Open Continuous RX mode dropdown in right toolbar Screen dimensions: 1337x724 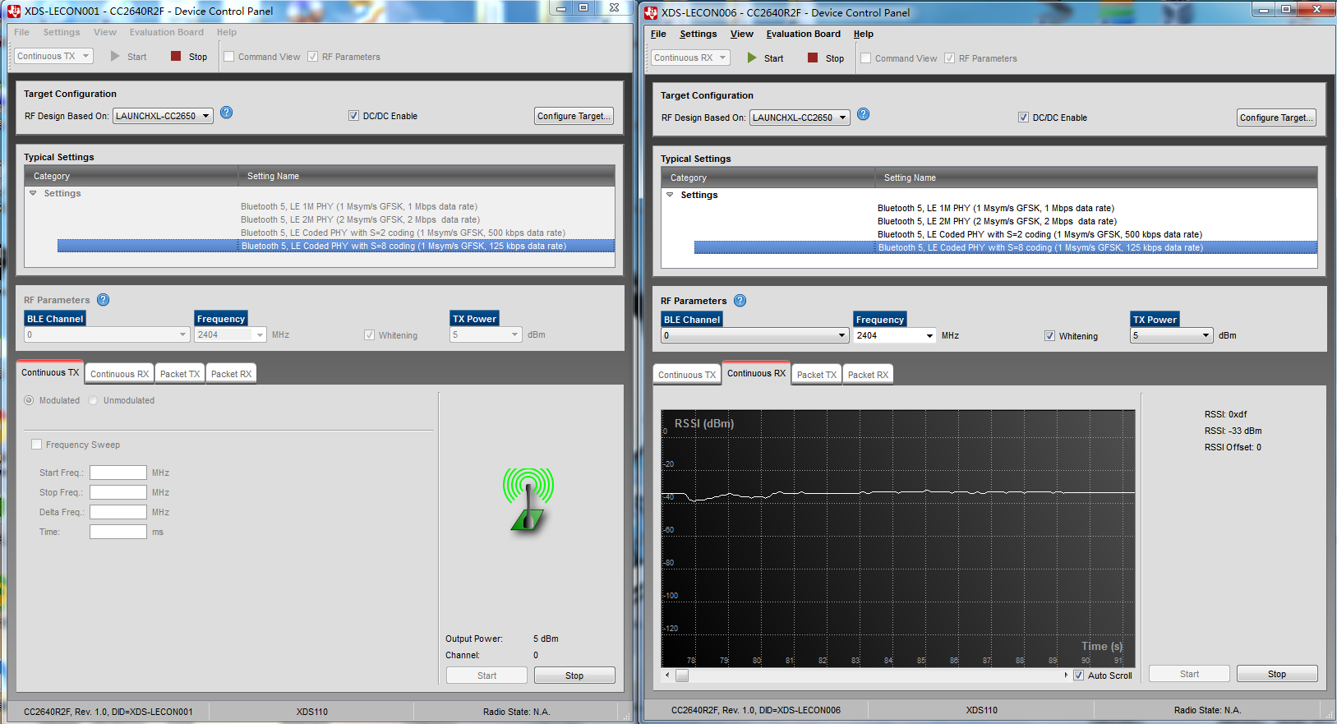pos(690,58)
